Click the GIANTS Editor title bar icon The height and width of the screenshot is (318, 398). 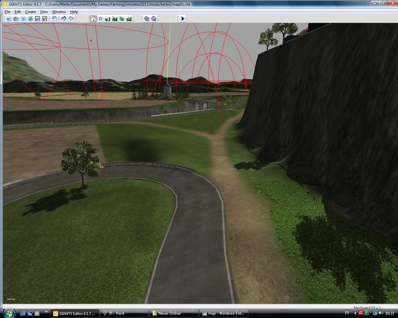tap(5, 4)
